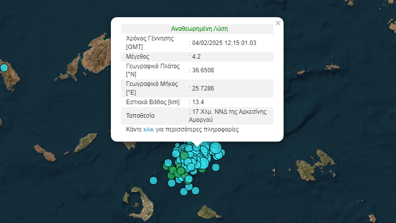Click the 'κλικ' link for more information
Viewport: 396px width, 223px height.
149,129
